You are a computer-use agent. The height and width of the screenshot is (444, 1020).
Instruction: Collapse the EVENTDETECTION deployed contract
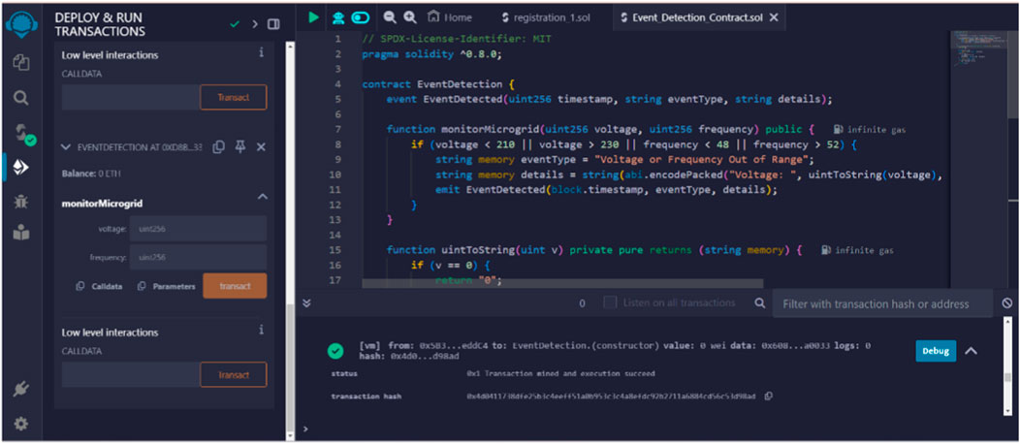coord(66,147)
